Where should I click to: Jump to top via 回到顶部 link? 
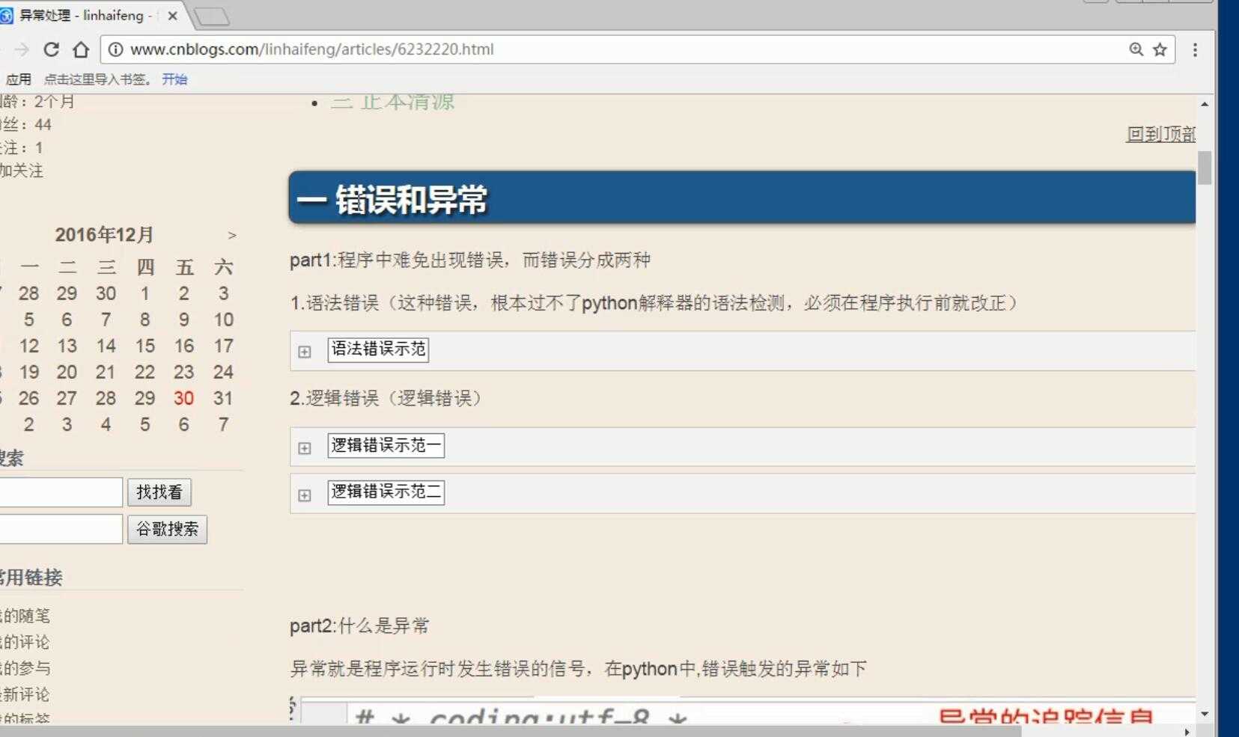[x=1160, y=134]
